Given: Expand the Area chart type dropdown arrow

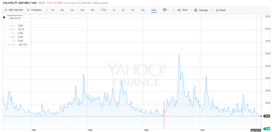Looking at the screenshot, I should click(191, 10).
